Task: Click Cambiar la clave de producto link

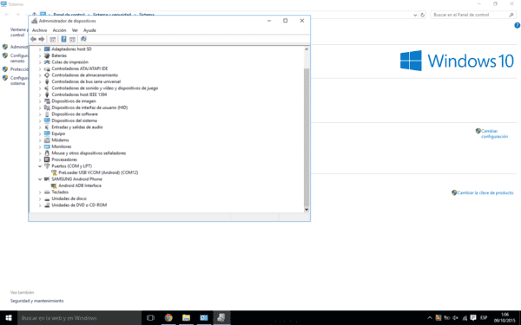Action: point(485,192)
